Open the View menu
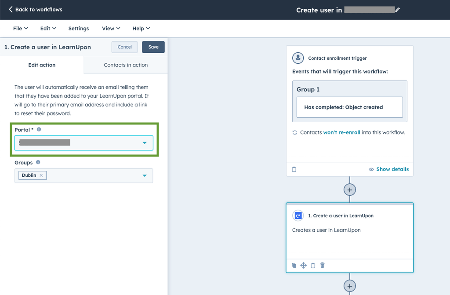 [x=111, y=29]
